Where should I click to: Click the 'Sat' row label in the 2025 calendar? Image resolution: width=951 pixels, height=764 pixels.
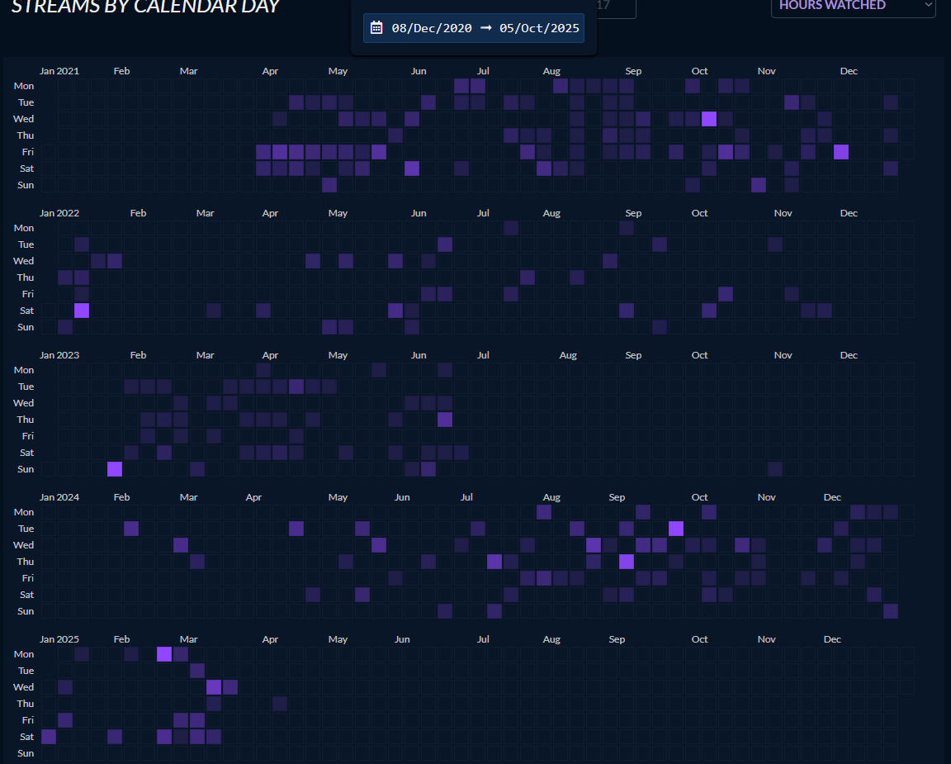(x=26, y=737)
